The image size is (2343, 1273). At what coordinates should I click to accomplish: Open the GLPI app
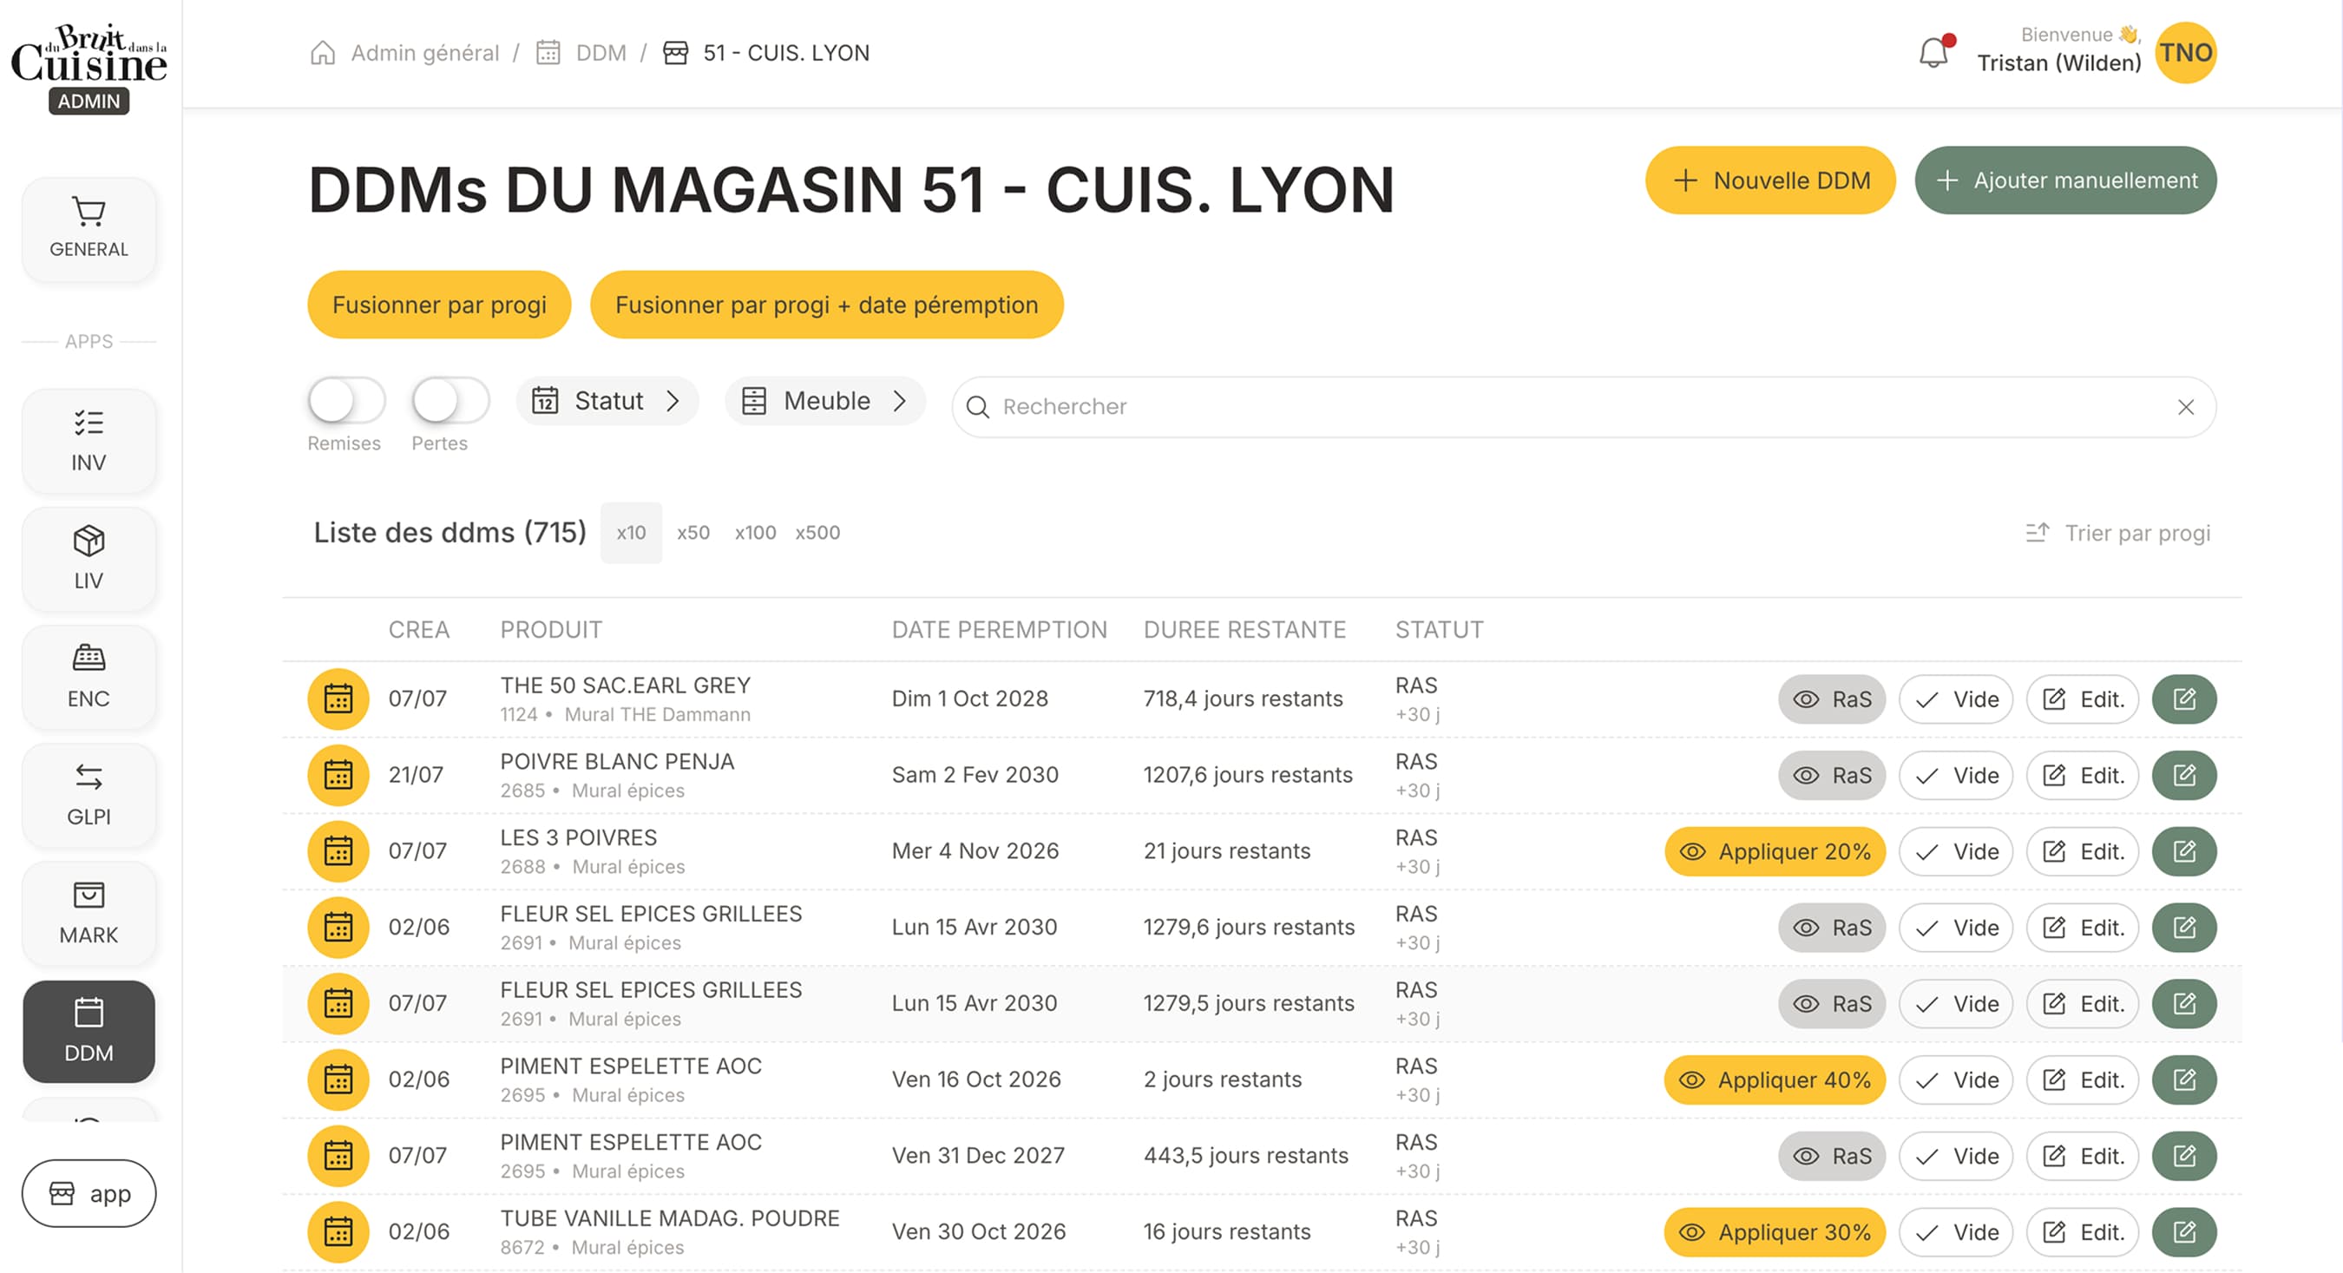click(89, 796)
